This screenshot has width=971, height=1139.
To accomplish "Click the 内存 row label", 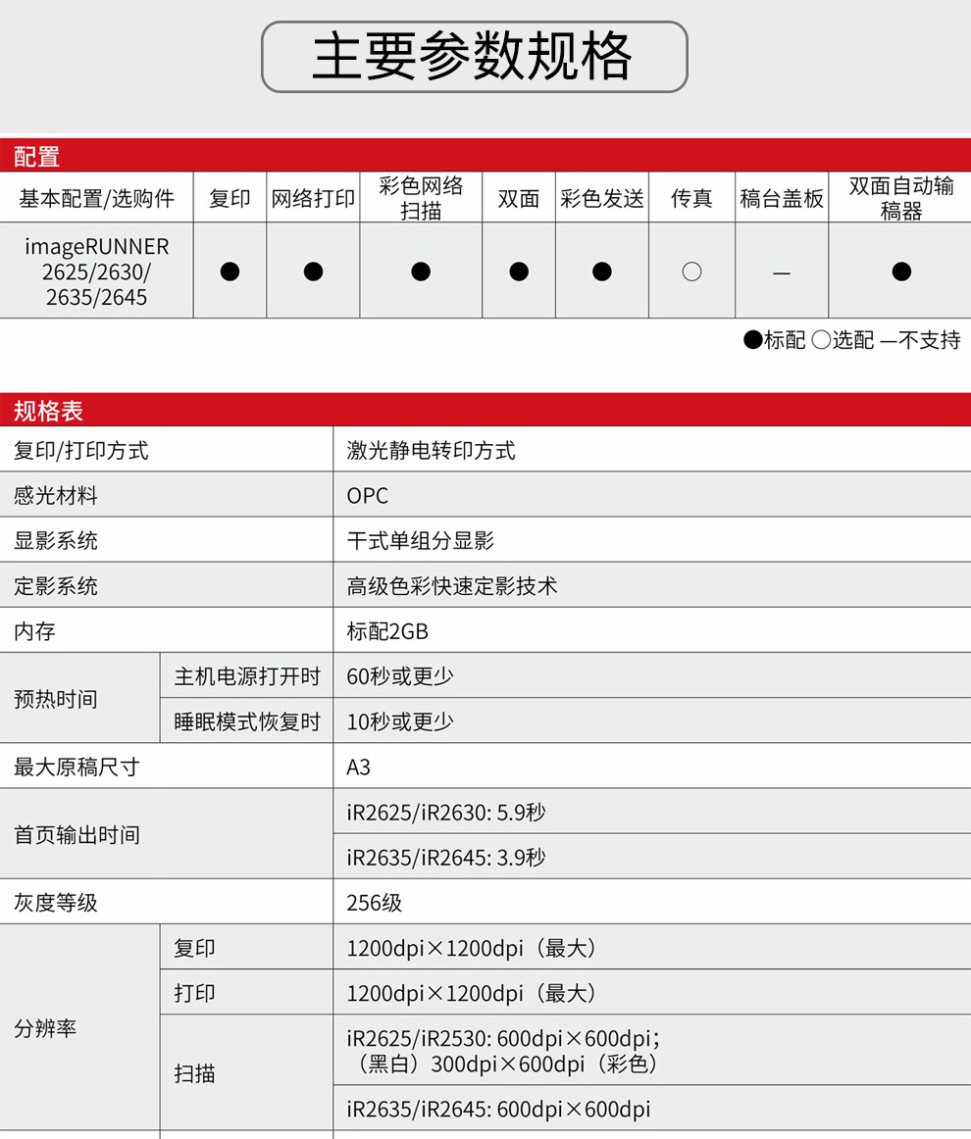I will pyautogui.click(x=35, y=631).
